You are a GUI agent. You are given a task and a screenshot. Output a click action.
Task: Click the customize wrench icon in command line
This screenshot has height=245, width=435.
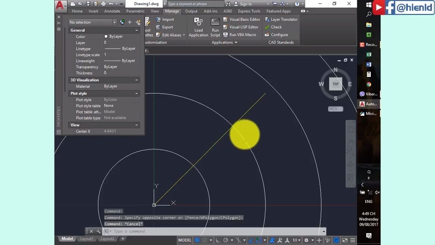tap(99, 231)
